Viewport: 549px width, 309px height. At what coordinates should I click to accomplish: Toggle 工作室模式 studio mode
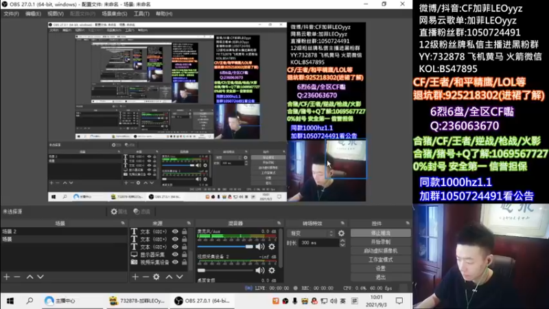pos(381,260)
